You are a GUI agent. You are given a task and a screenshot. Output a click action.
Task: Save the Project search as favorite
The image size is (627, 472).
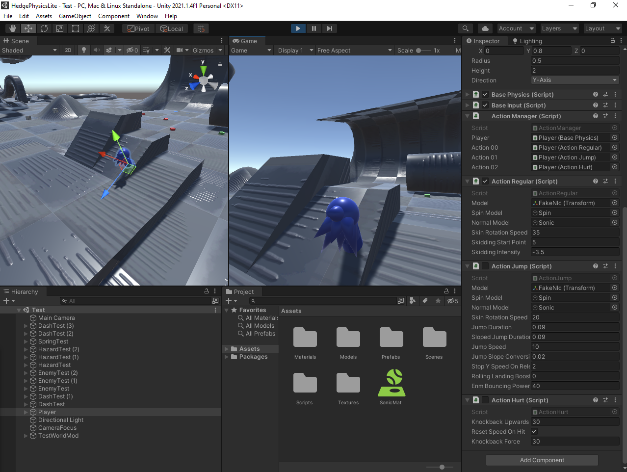pyautogui.click(x=438, y=301)
